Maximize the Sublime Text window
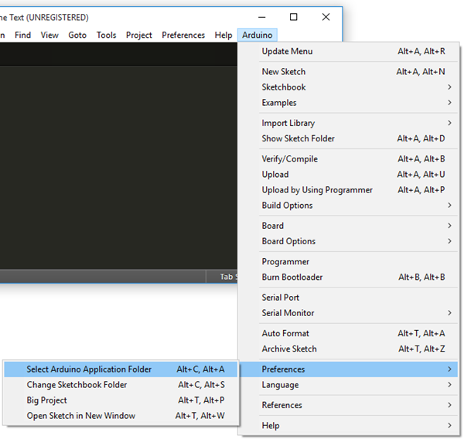The width and height of the screenshot is (464, 439). pyautogui.click(x=294, y=17)
